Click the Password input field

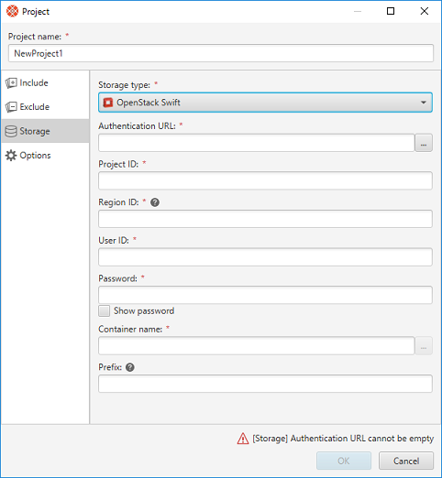tap(265, 295)
